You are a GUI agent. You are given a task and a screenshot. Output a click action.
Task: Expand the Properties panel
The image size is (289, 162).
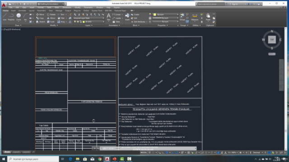tap(163, 25)
